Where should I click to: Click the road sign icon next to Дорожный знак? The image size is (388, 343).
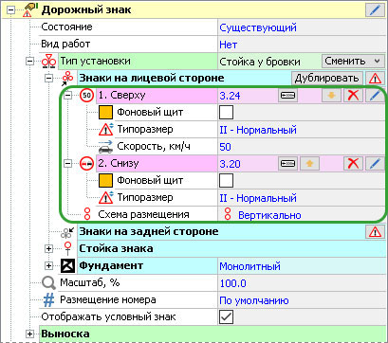click(x=30, y=9)
